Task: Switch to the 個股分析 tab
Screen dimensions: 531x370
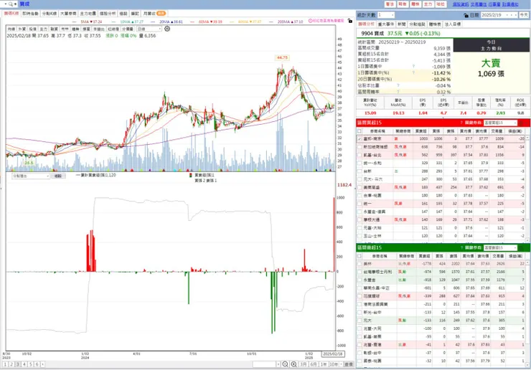Action: (108, 13)
